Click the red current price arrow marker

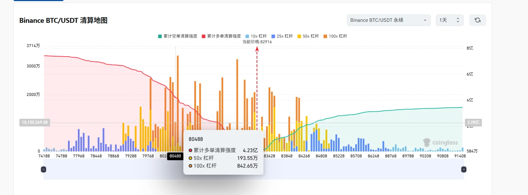point(257,49)
